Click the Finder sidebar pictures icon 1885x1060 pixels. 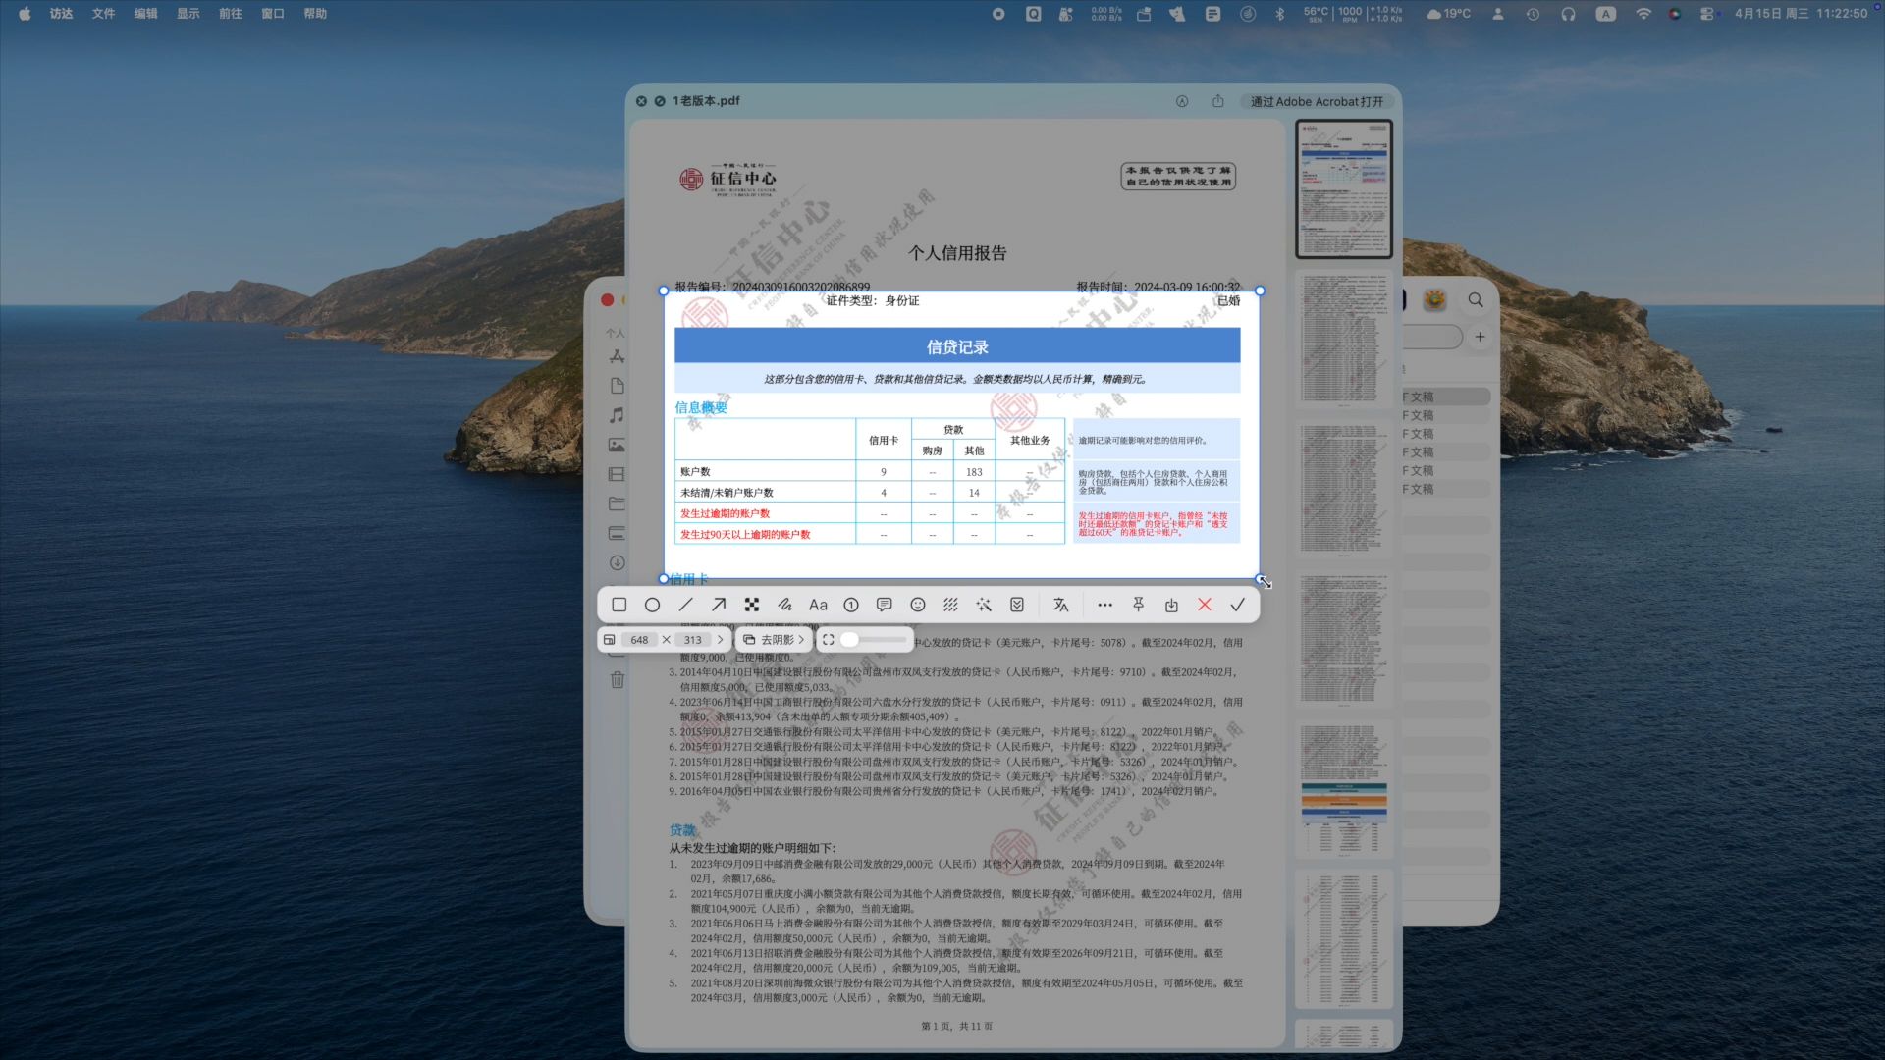tap(617, 445)
